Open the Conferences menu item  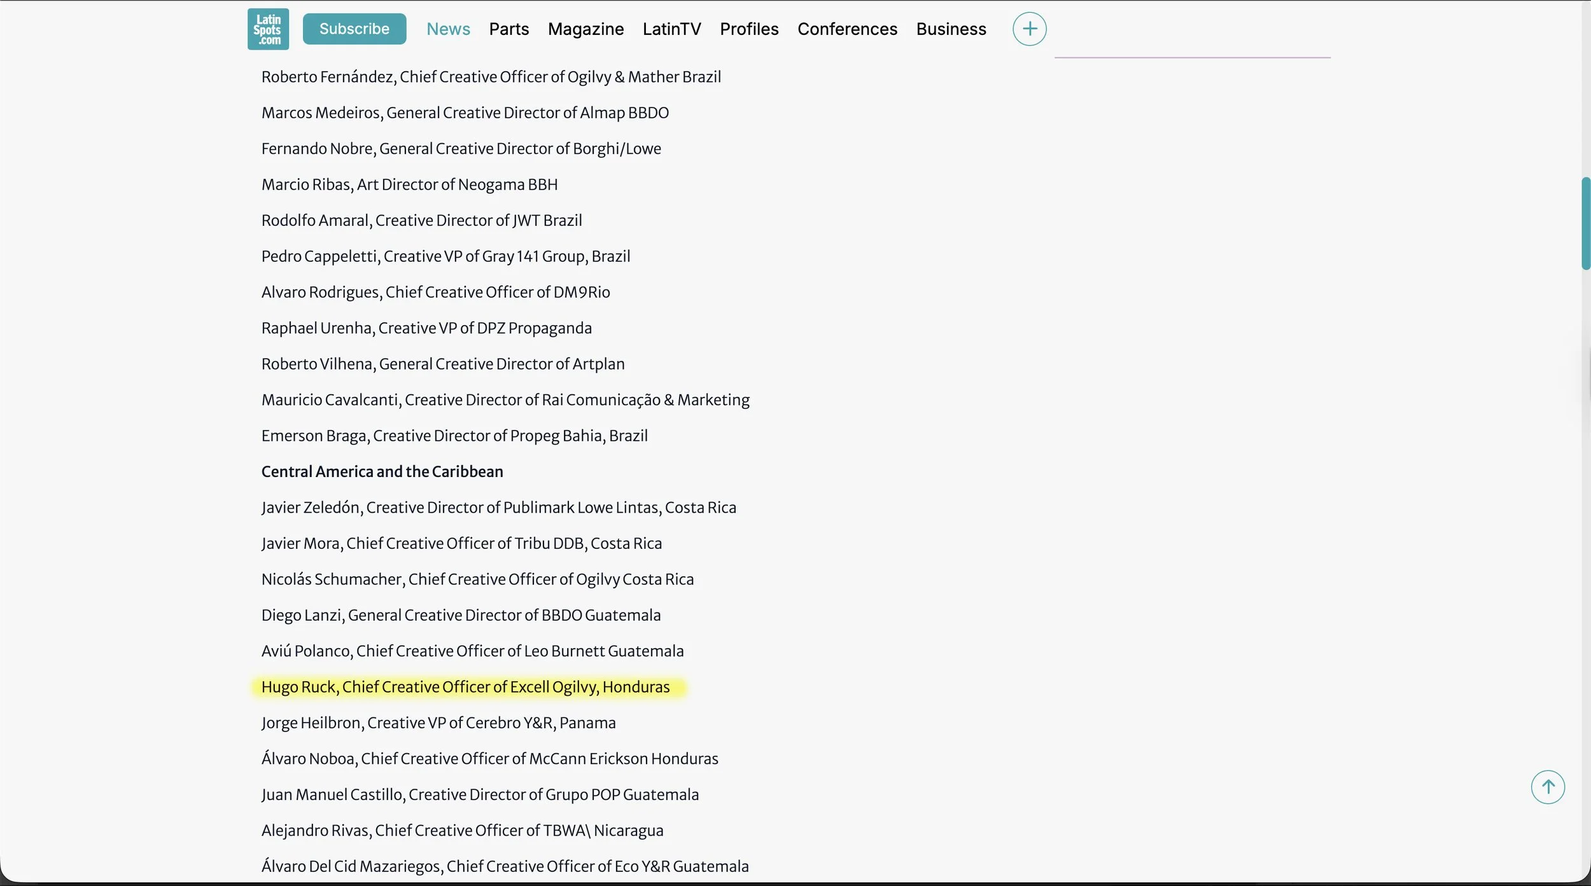tap(847, 29)
